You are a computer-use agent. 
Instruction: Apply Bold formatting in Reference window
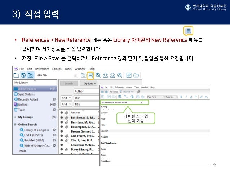(181, 97)
